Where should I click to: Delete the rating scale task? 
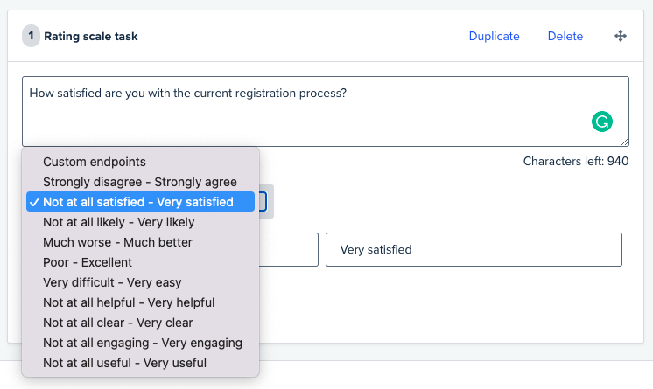pyautogui.click(x=565, y=36)
